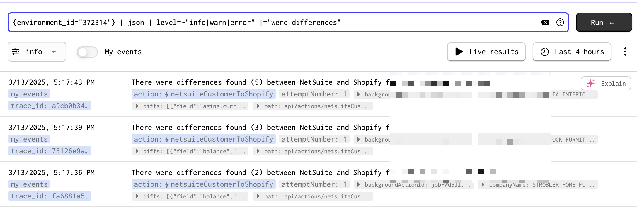Click the sparkle Explain button
Viewport: 637px width, 207px height.
605,84
